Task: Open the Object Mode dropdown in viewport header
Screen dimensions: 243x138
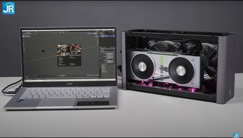Action: (x=25, y=34)
